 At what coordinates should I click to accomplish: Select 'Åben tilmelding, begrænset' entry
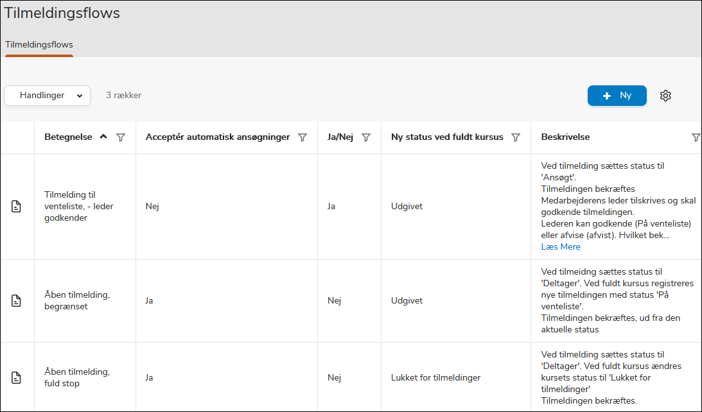pos(76,300)
